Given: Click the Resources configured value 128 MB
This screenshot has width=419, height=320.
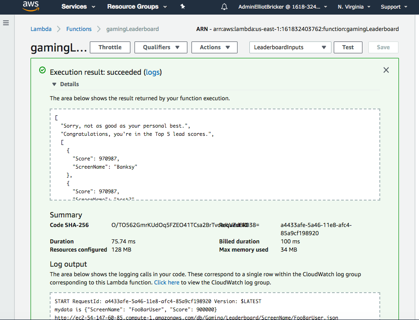Looking at the screenshot, I should (x=121, y=250).
